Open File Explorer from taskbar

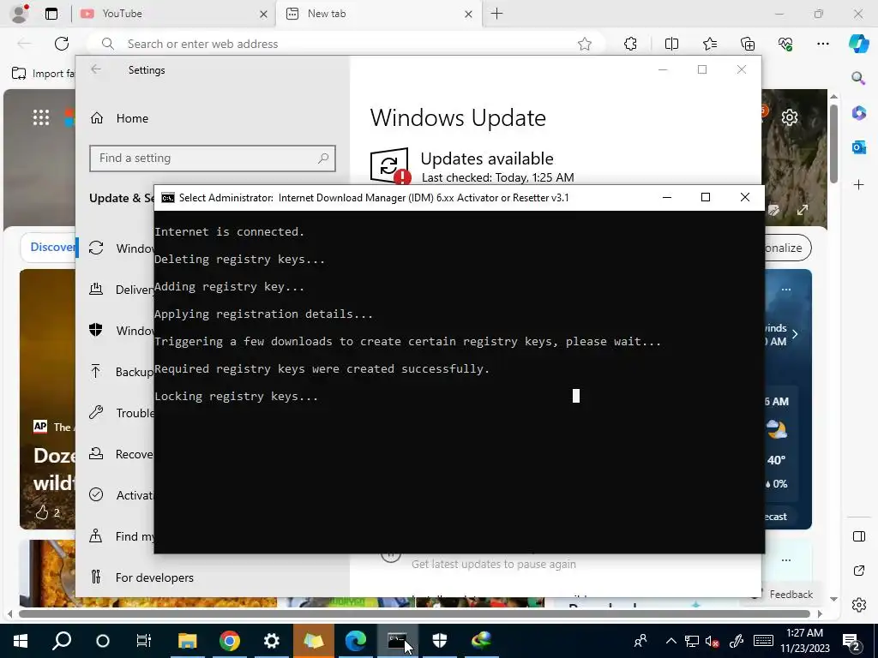pyautogui.click(x=187, y=641)
